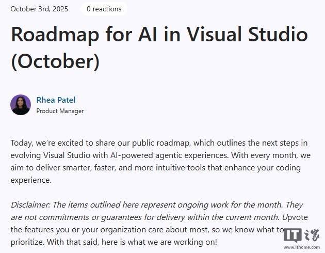Click the Product Manager label under author

(x=60, y=111)
